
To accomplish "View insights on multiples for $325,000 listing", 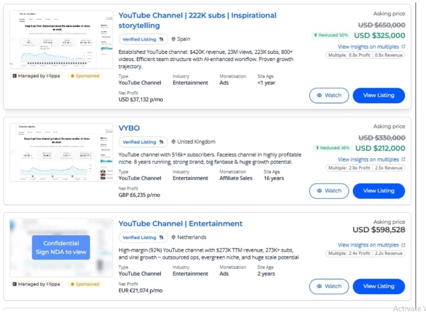I will (x=368, y=47).
